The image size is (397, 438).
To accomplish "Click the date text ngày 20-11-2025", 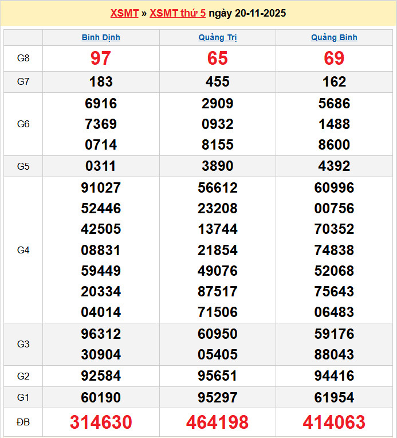I will coord(247,13).
